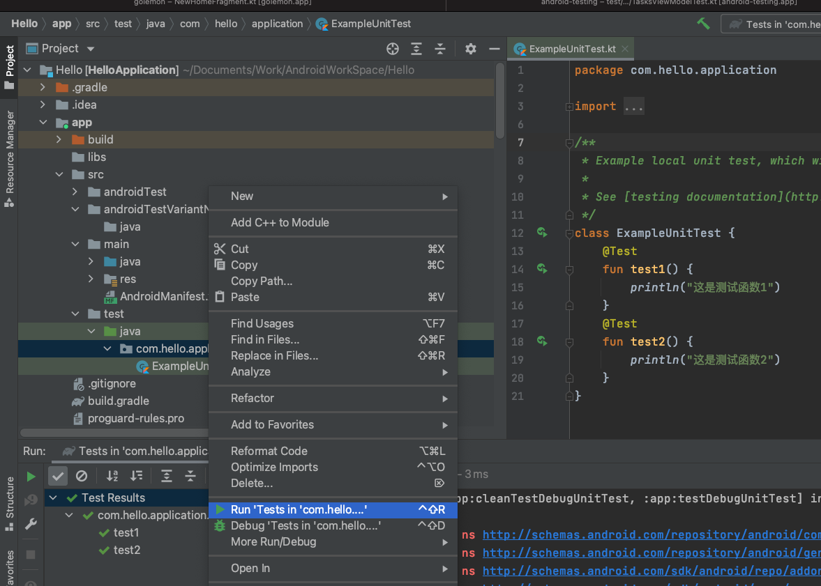Screen dimensions: 821x586
Task: Open the Refactor submenu
Action: click(x=333, y=398)
